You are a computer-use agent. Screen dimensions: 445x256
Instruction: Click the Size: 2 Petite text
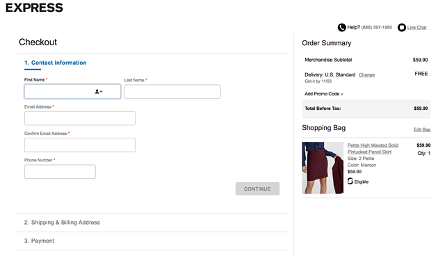pos(361,159)
